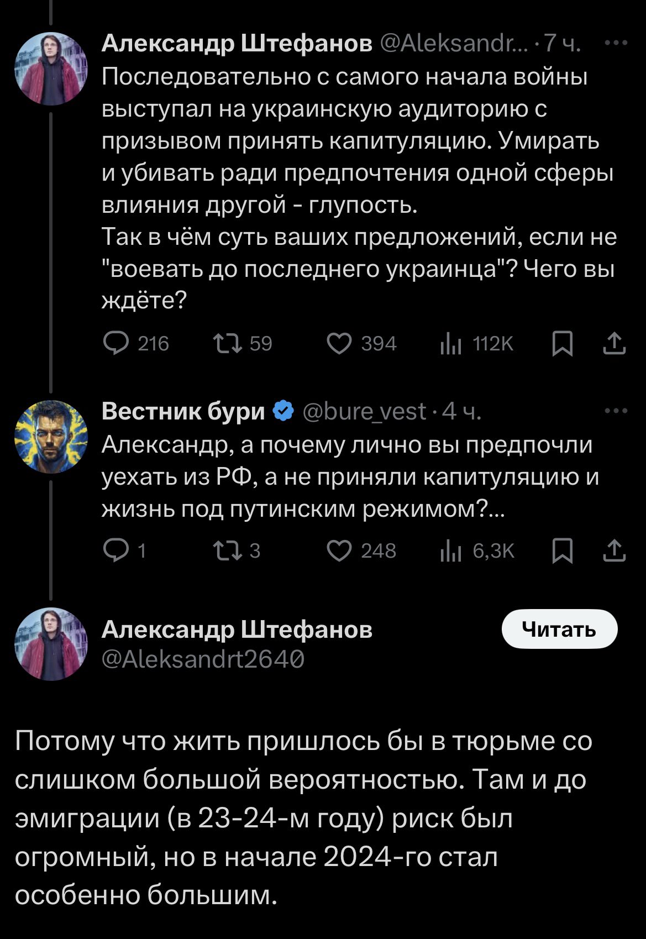Retweet the Вестник бури tweet

227,551
